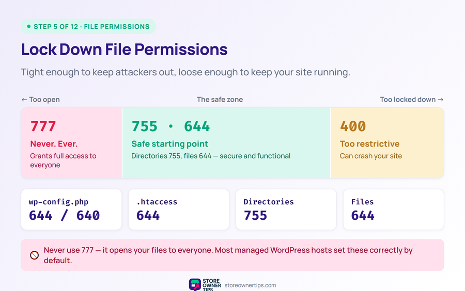Click the 'Tight enough to keep attackers out' subtitle
This screenshot has height=291, width=465.
[x=185, y=72]
